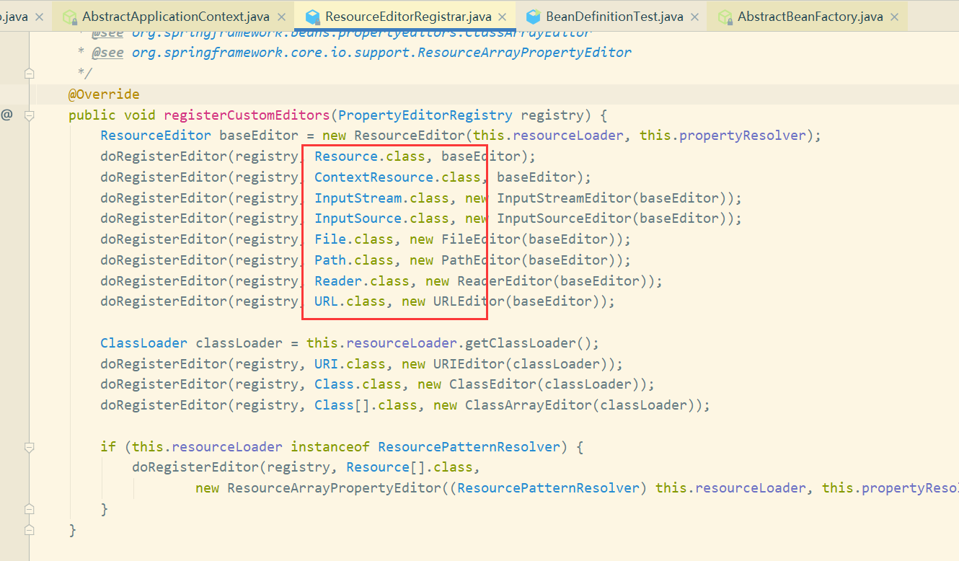This screenshot has width=959, height=561.
Task: Close the AbstractApplicationContext.java tab
Action: click(281, 17)
